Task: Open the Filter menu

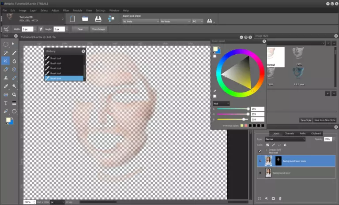Action: click(x=66, y=11)
